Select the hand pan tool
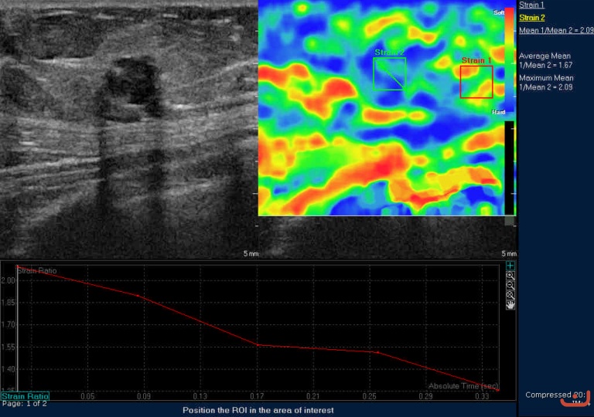The height and width of the screenshot is (417, 594). 510,304
